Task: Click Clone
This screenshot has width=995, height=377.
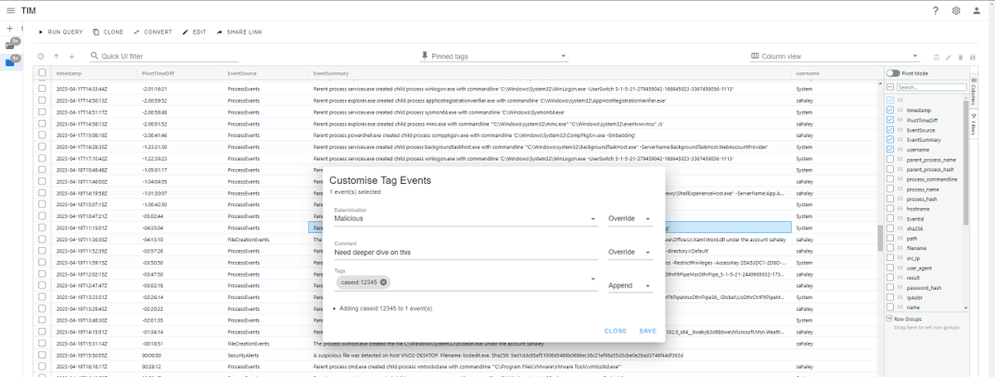Action: point(109,31)
